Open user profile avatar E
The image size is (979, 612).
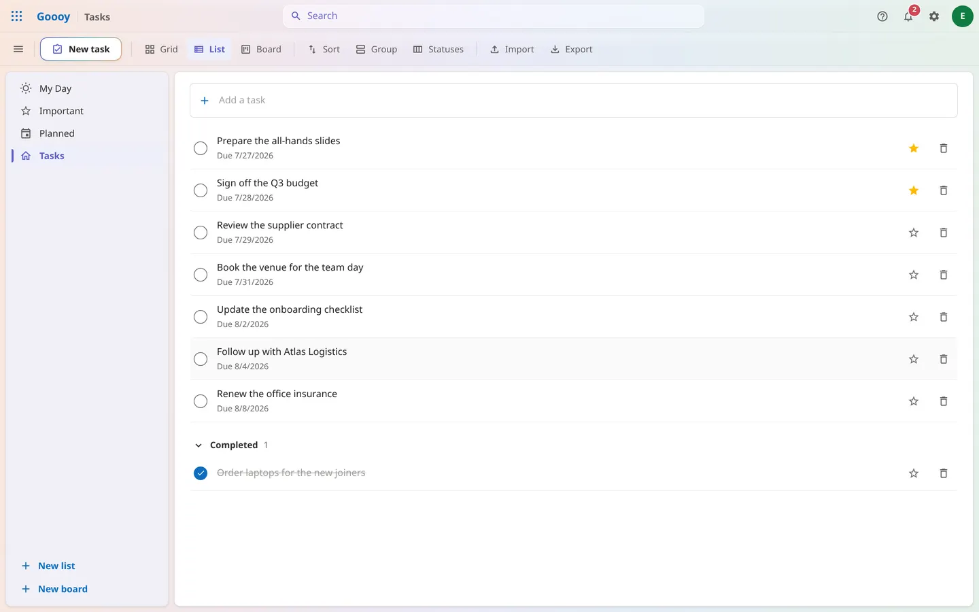pyautogui.click(x=963, y=16)
